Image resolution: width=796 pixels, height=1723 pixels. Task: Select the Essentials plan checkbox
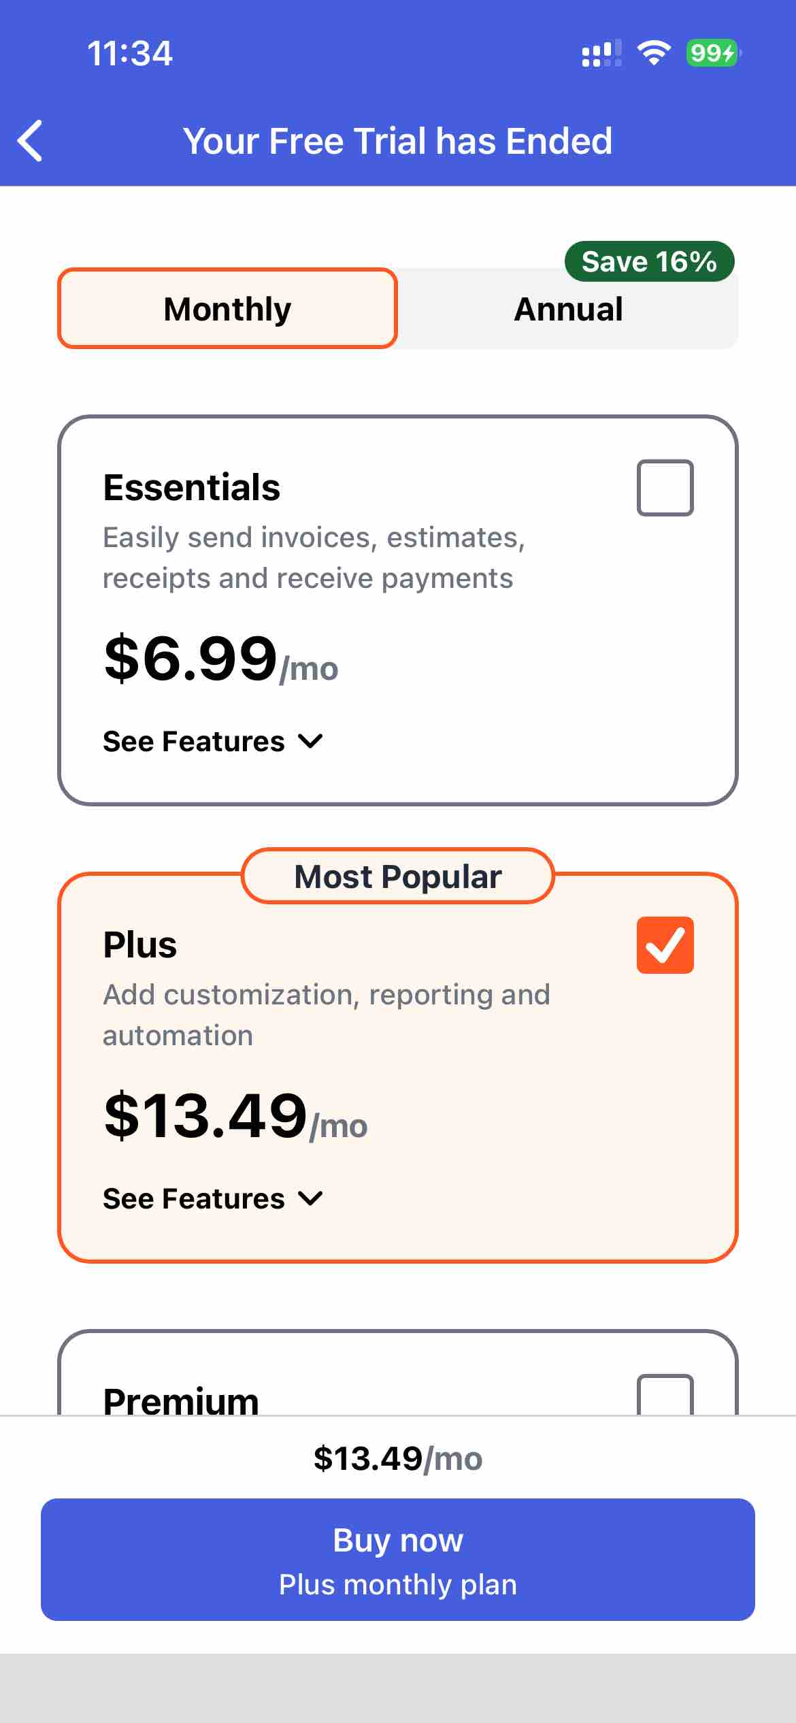665,486
